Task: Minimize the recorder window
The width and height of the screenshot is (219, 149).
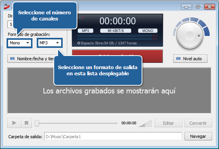Action: tap(186, 7)
